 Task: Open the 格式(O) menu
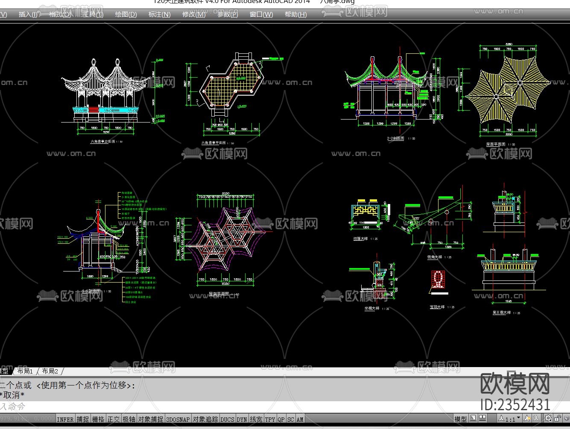tap(60, 14)
